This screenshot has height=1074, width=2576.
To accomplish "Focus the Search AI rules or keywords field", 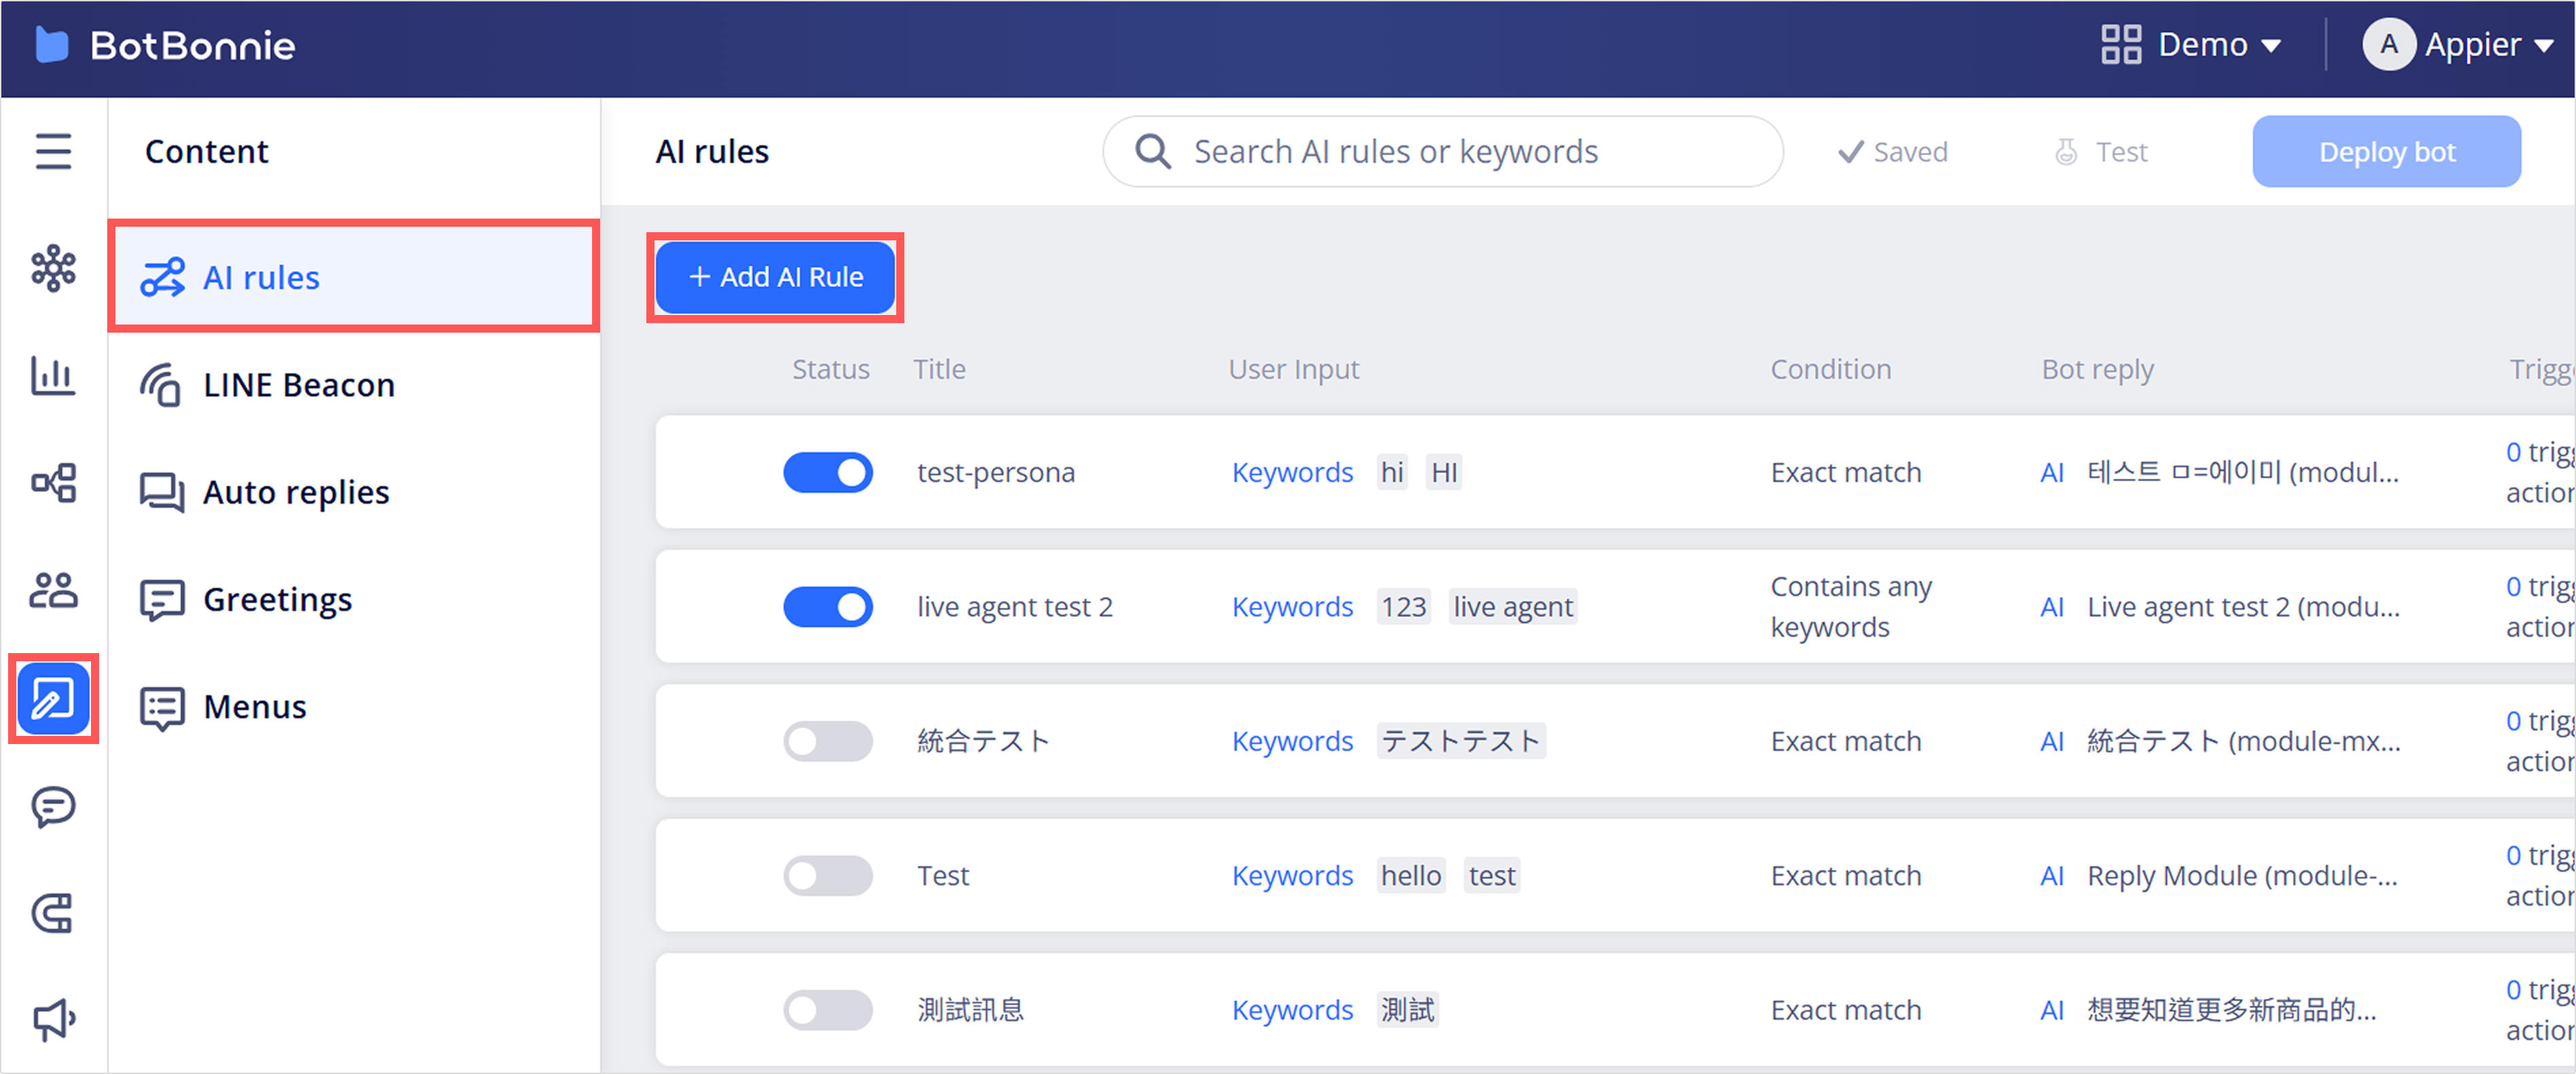I will (x=1442, y=151).
